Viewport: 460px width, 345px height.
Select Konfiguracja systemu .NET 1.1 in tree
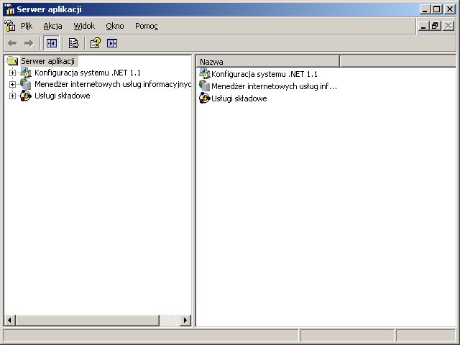coord(88,73)
